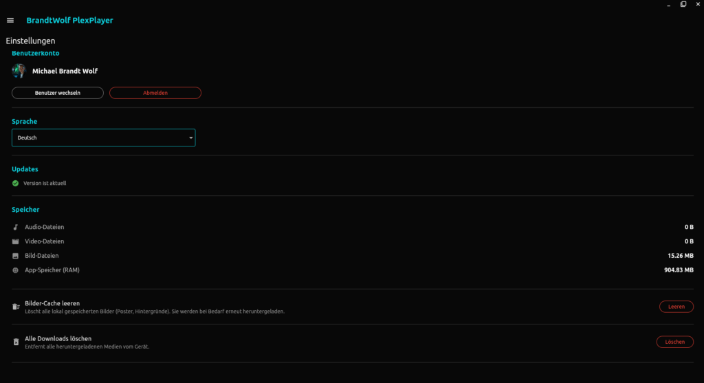Screen dimensions: 704x383
Task: Close the PlexPlayer window
Action: click(x=696, y=4)
